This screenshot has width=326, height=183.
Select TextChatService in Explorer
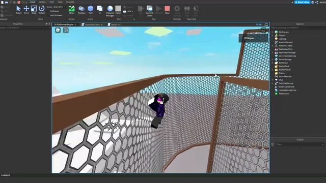(286, 83)
